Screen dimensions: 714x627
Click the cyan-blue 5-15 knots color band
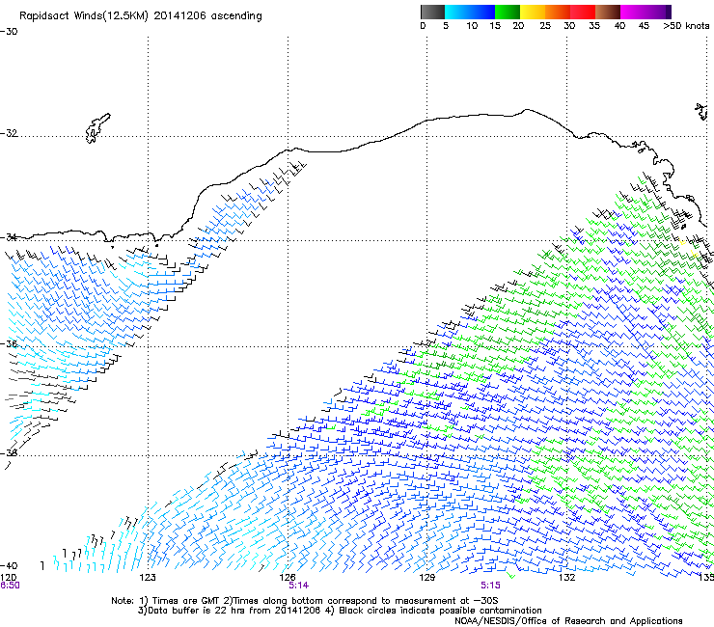pyautogui.click(x=470, y=12)
